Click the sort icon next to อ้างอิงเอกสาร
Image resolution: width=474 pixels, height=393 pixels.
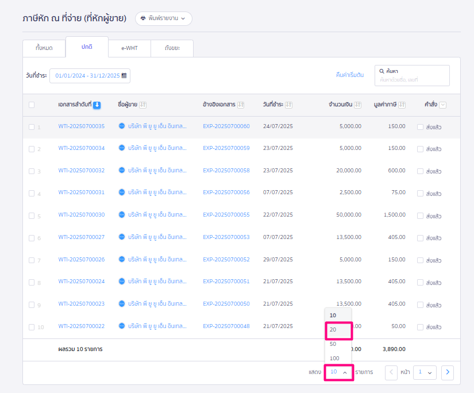(241, 105)
